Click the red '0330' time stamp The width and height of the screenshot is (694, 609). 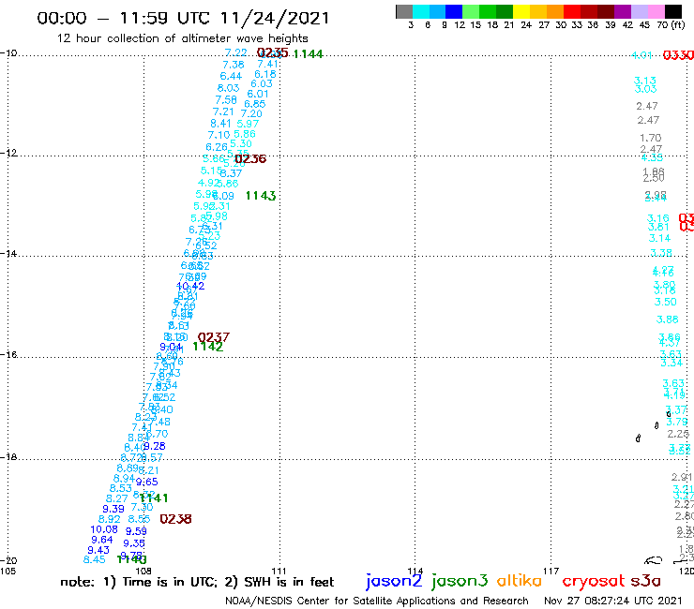(678, 55)
